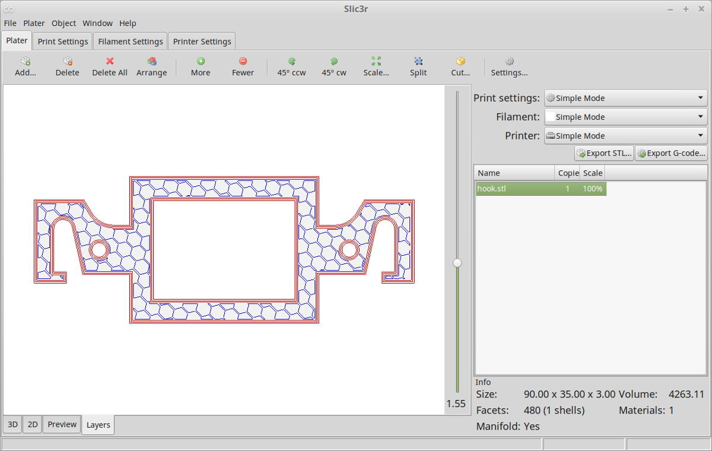
Task: Add a copy with the More icon
Action: (x=201, y=61)
